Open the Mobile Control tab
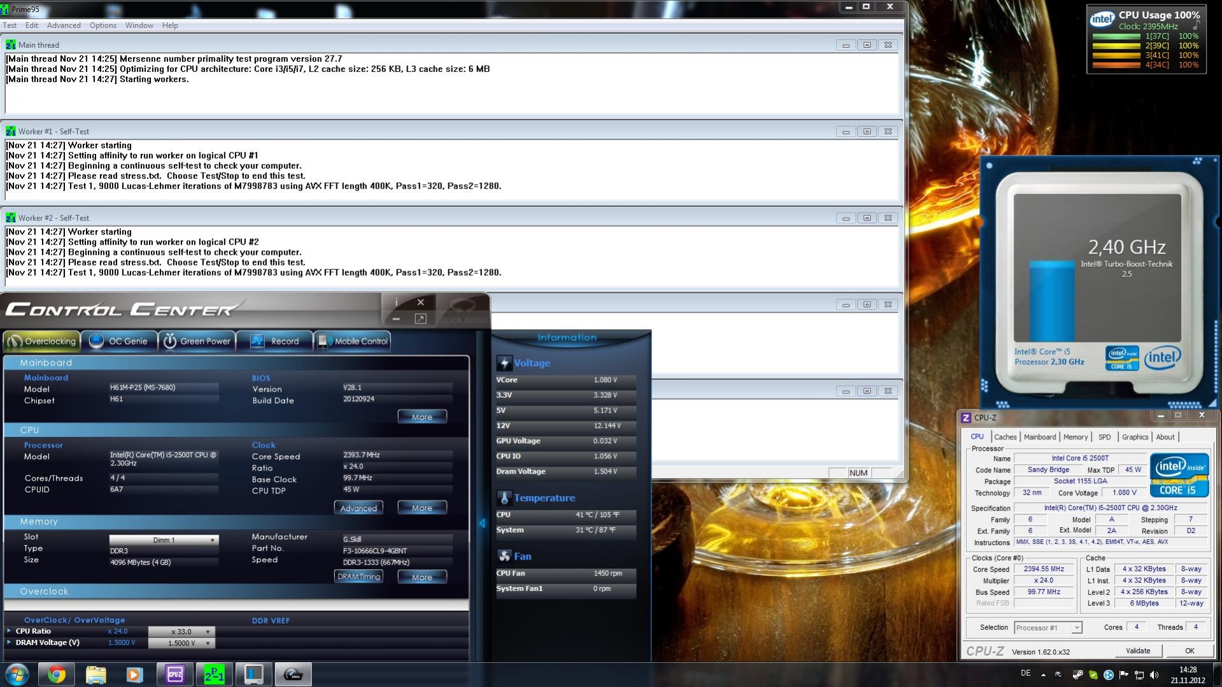1222x687 pixels. [x=352, y=341]
